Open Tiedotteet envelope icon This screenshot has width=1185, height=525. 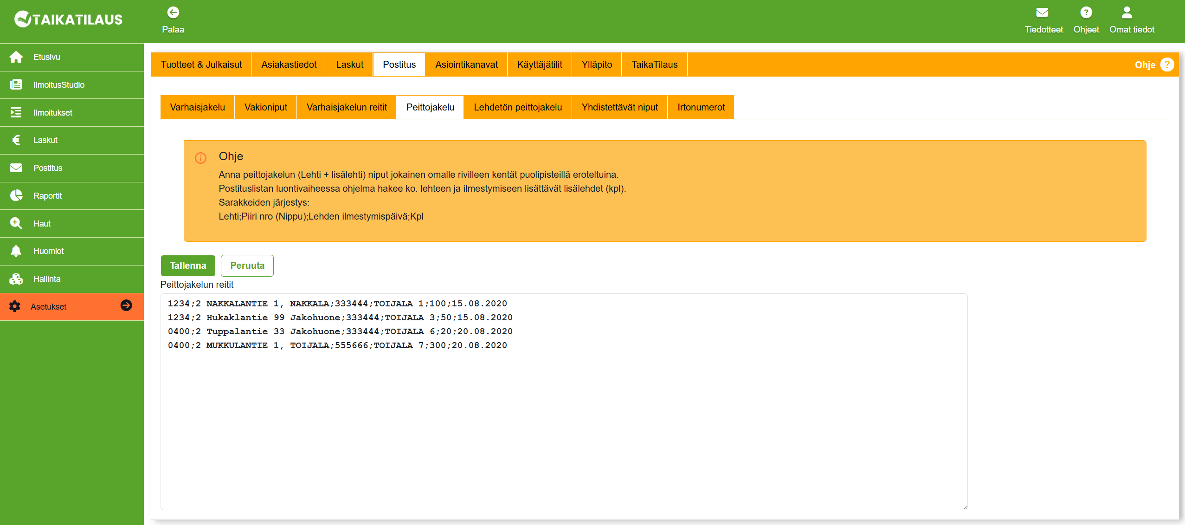coord(1042,13)
